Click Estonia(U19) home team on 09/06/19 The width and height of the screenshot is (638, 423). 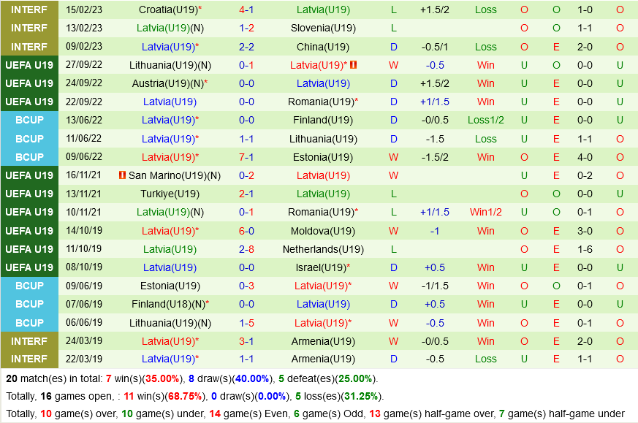click(x=170, y=286)
